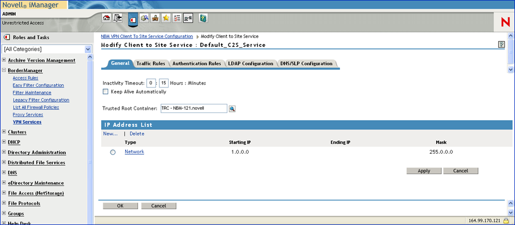Click the Apply button
Image resolution: width=515 pixels, height=225 pixels.
point(424,171)
